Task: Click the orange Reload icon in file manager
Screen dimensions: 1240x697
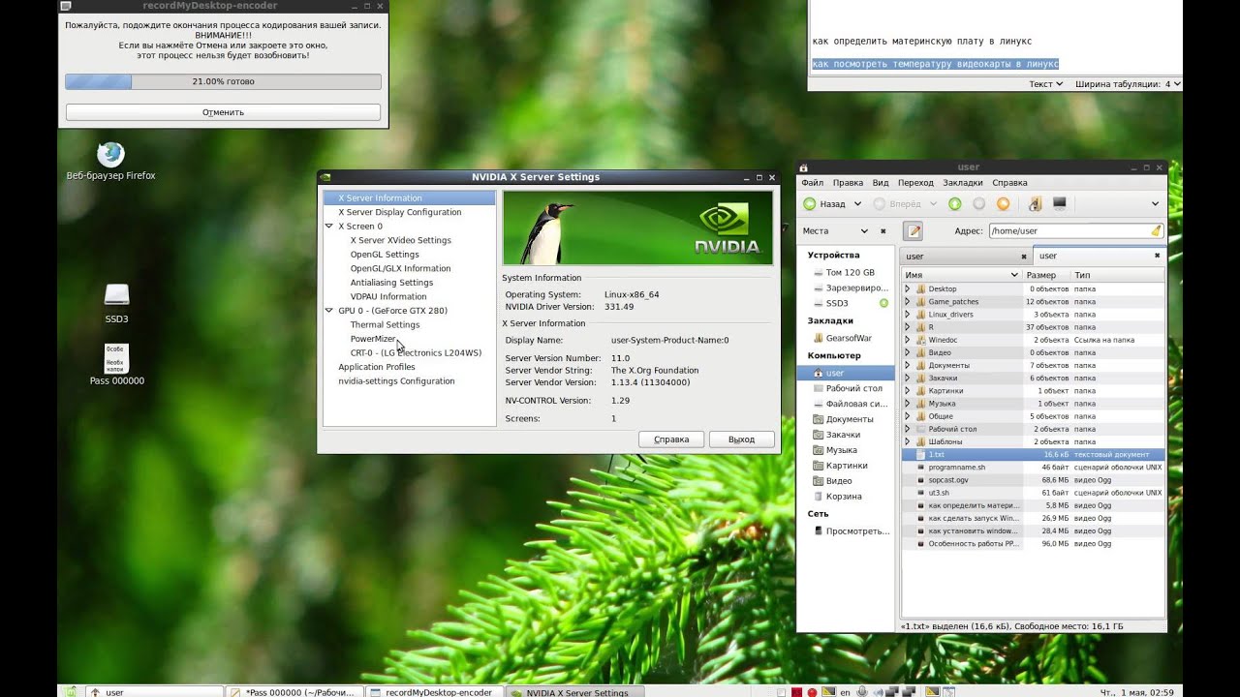Action: tap(1004, 204)
